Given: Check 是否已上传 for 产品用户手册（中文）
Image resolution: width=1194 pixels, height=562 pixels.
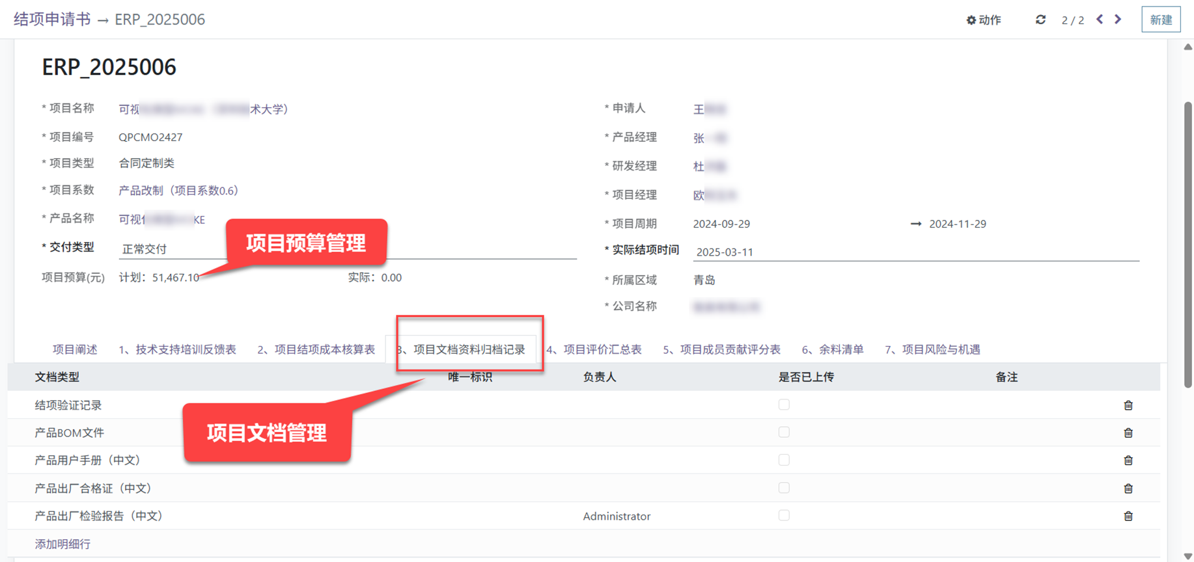Looking at the screenshot, I should [x=784, y=460].
